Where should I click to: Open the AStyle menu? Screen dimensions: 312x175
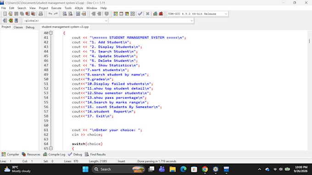tap(79, 8)
